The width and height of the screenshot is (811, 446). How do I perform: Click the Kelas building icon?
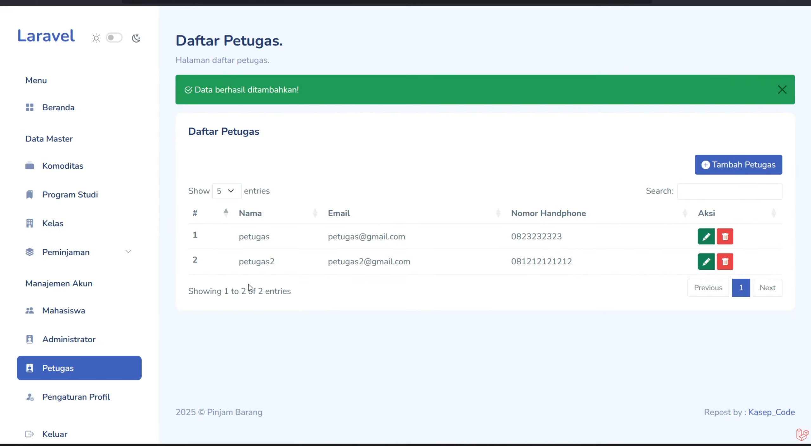pos(29,223)
